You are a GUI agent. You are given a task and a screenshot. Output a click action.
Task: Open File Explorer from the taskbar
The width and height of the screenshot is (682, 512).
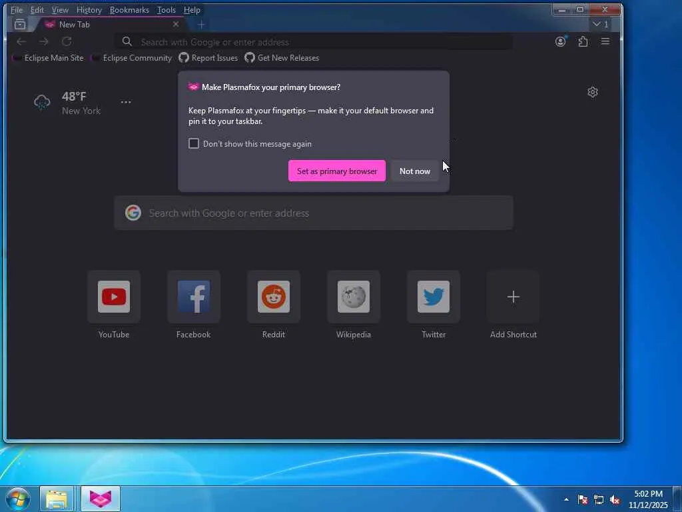[x=57, y=499]
